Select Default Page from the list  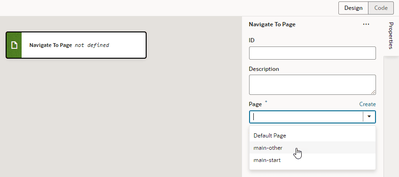312,136
